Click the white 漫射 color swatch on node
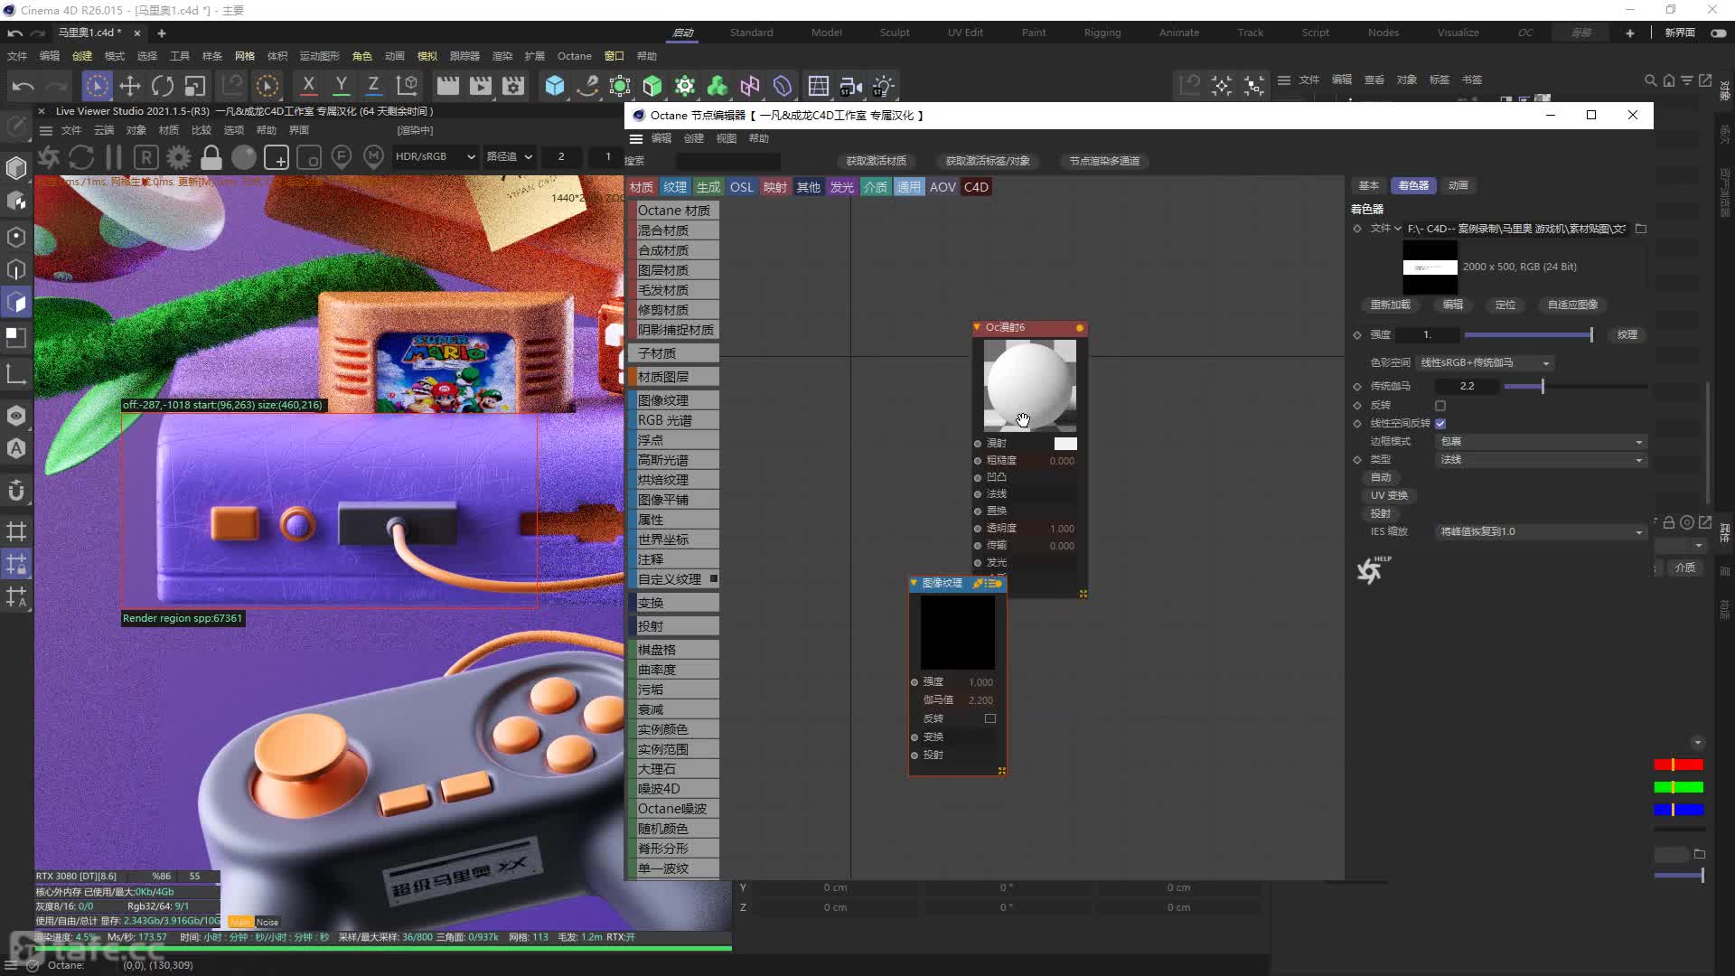This screenshot has height=976, width=1735. point(1065,444)
